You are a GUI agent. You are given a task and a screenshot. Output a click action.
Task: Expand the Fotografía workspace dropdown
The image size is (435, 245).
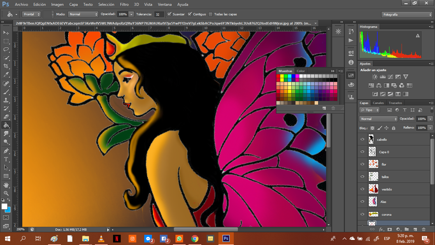pyautogui.click(x=407, y=15)
